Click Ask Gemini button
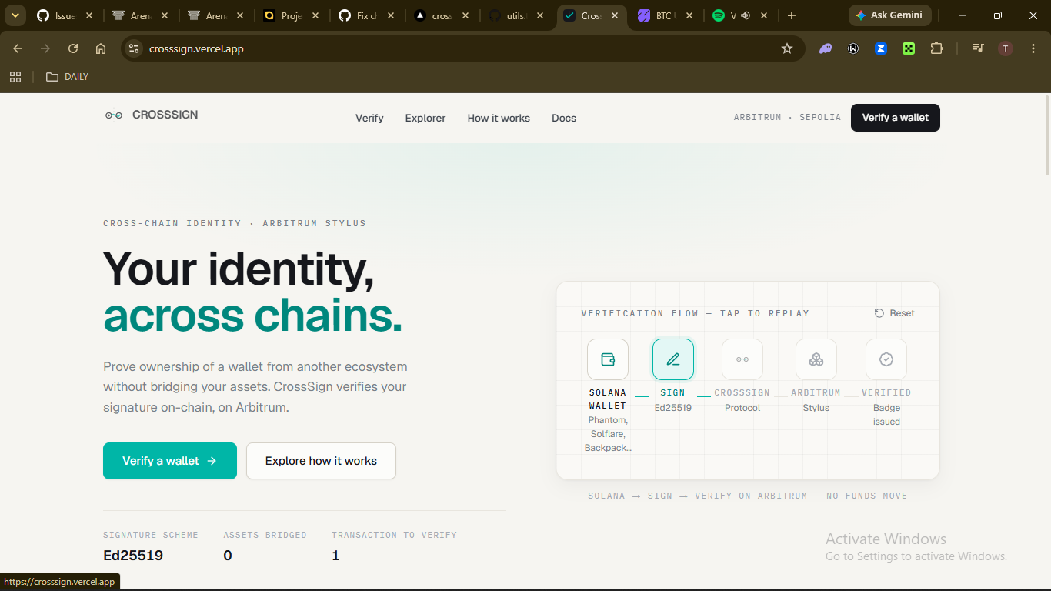Viewport: 1051px width, 591px height. pyautogui.click(x=890, y=15)
